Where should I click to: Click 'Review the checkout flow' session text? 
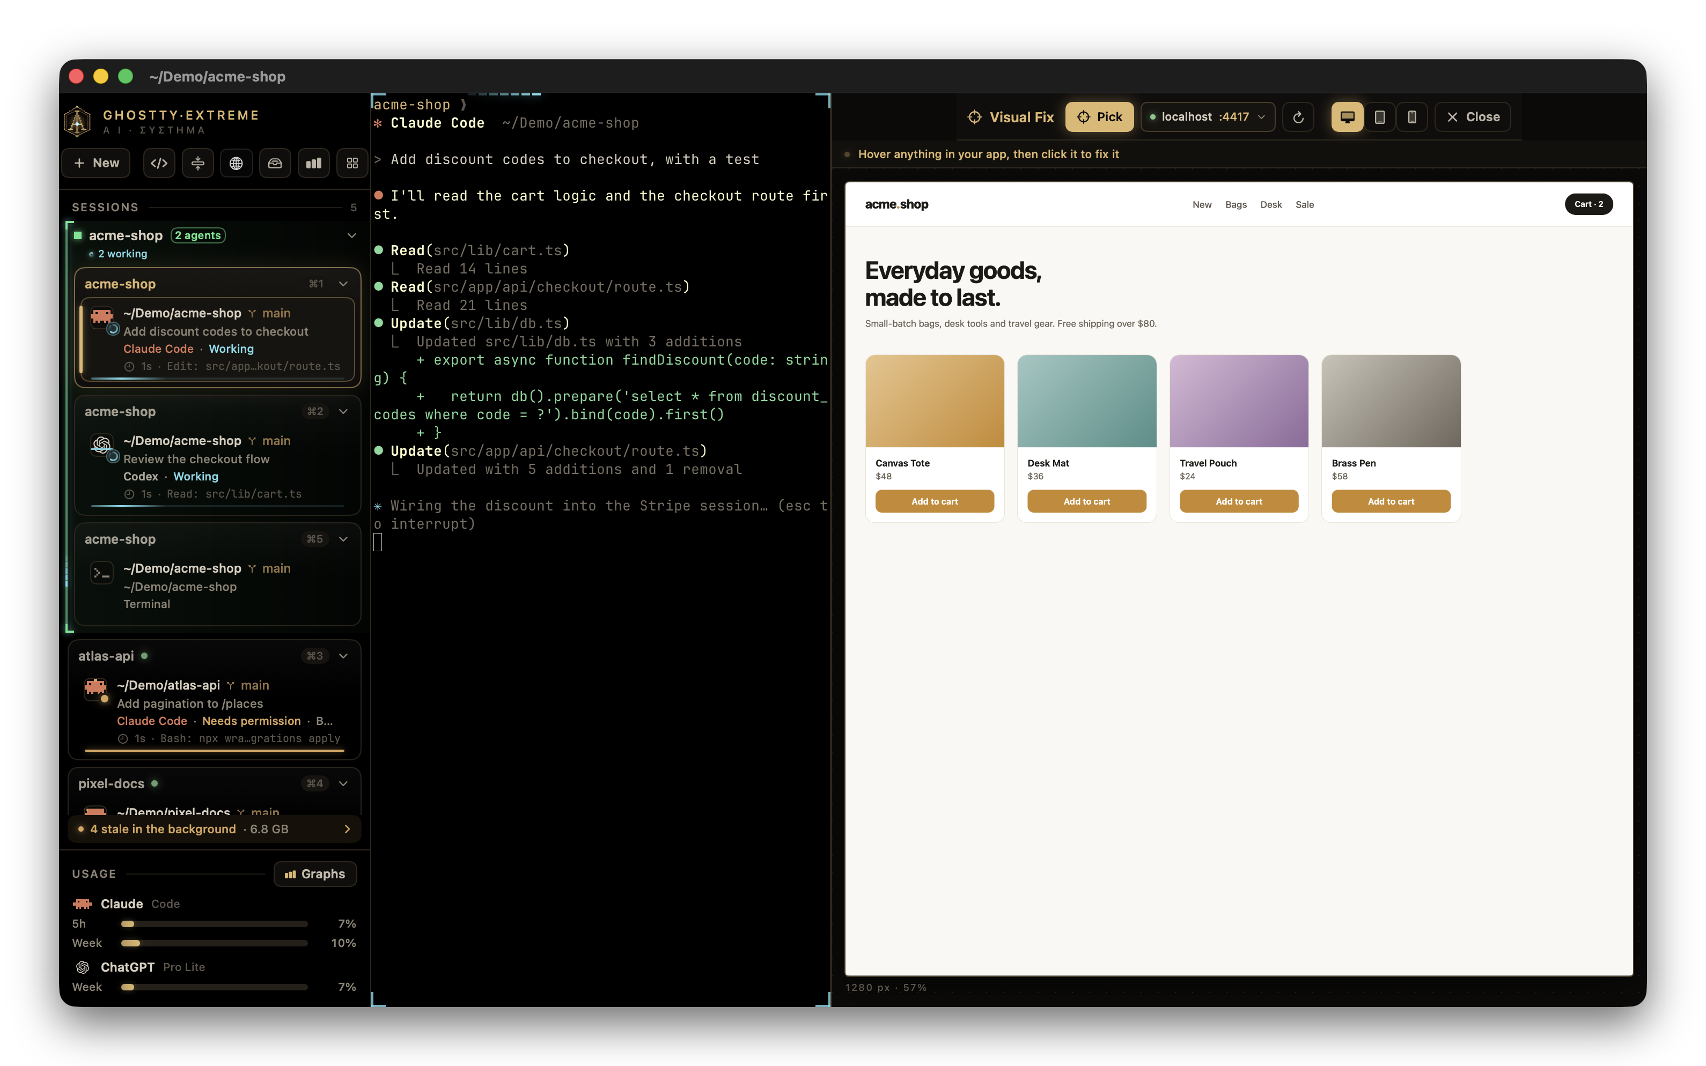pyautogui.click(x=196, y=459)
